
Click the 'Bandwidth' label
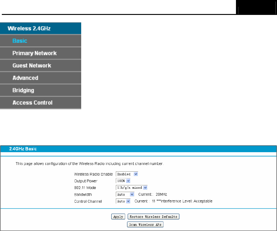(x=83, y=194)
